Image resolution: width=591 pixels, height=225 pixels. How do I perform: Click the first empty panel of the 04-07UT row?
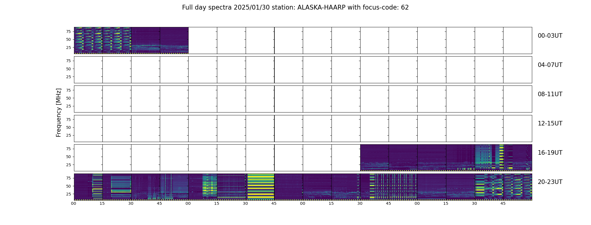coord(88,70)
